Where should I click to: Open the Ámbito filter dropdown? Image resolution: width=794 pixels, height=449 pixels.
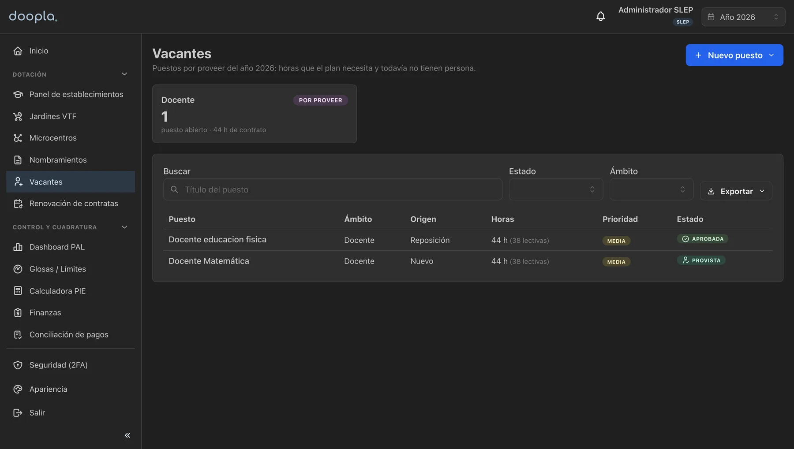[652, 189]
